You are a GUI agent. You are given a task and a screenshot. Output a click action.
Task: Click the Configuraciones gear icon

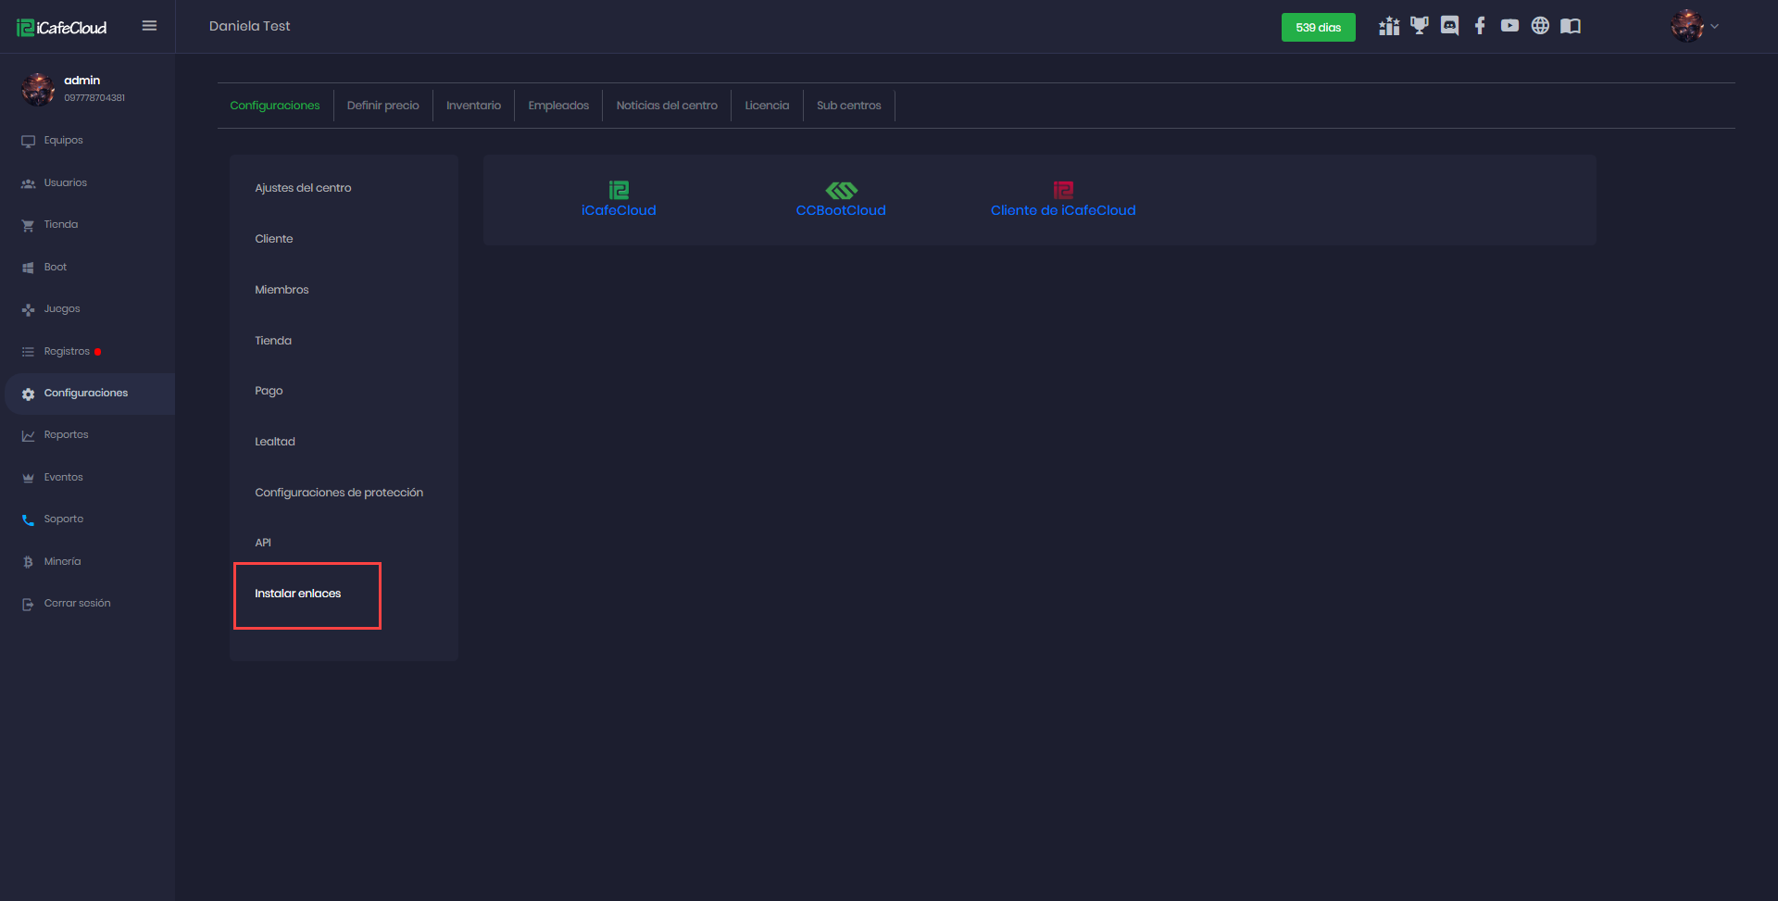tap(28, 394)
